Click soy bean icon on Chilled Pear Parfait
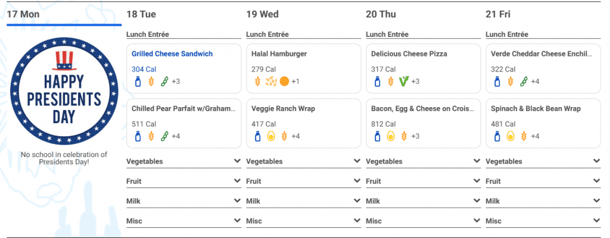Screen dimensions: 610x238 [x=164, y=136]
